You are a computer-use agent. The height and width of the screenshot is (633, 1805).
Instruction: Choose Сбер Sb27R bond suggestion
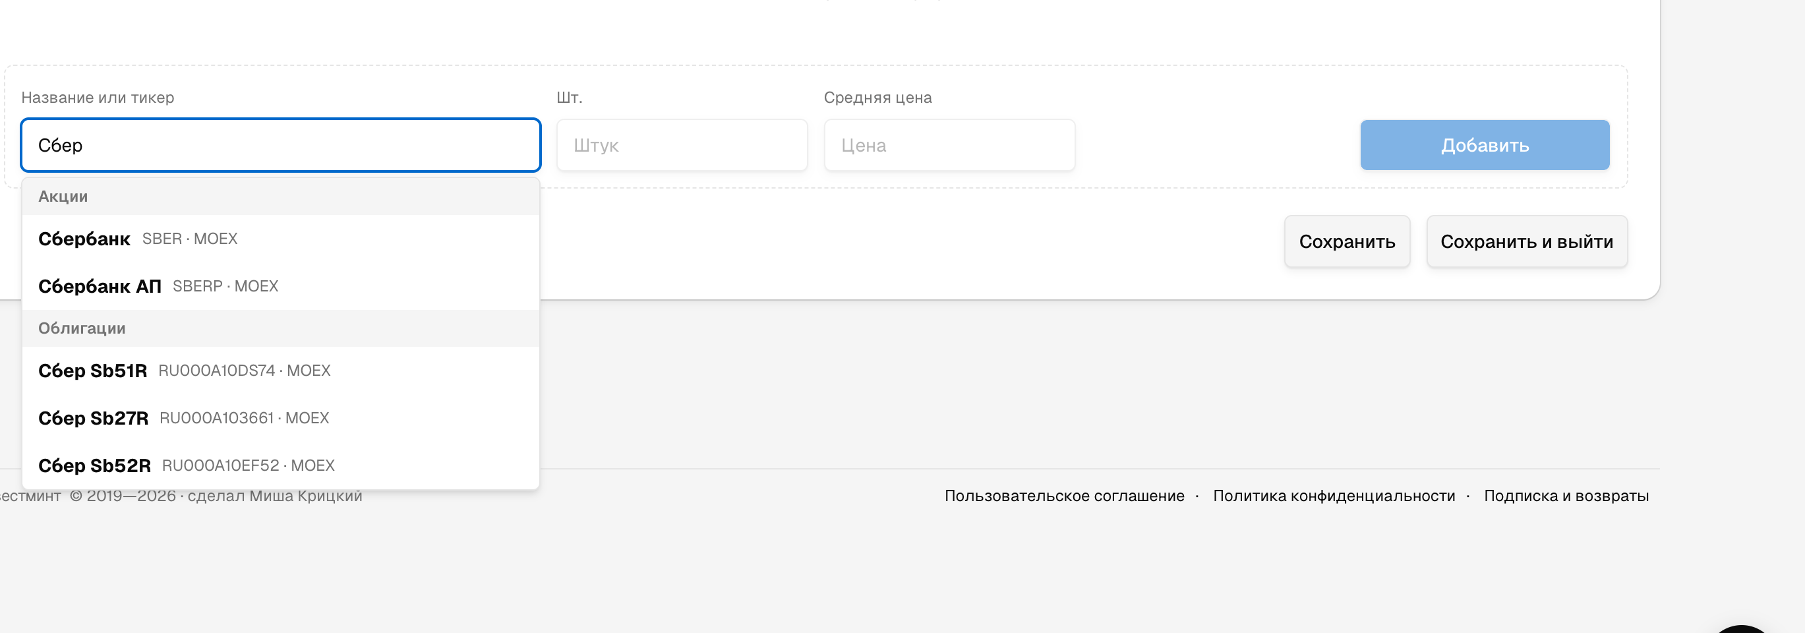280,418
